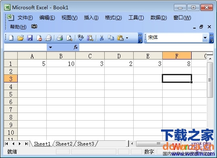Paste with the clipboard icon
The image size is (217, 158).
[x=120, y=38]
